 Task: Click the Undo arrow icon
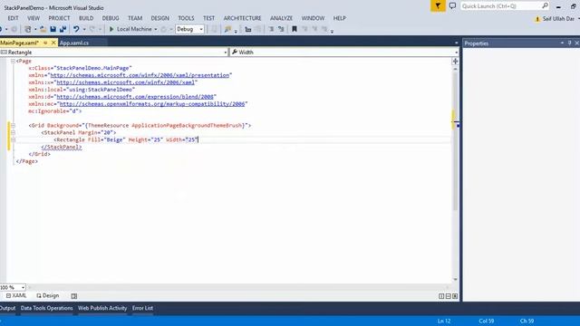click(x=76, y=29)
